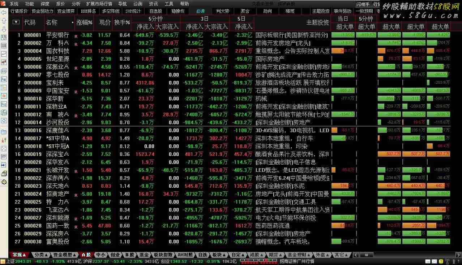Open the column selector dropdown beside 代码
Image resolution: width=462 pixels, height=265 pixels.
pyautogui.click(x=16, y=22)
